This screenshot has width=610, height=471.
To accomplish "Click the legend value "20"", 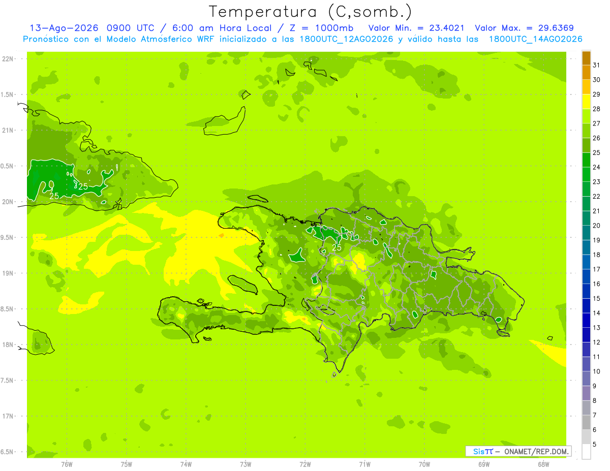I will [x=597, y=226].
